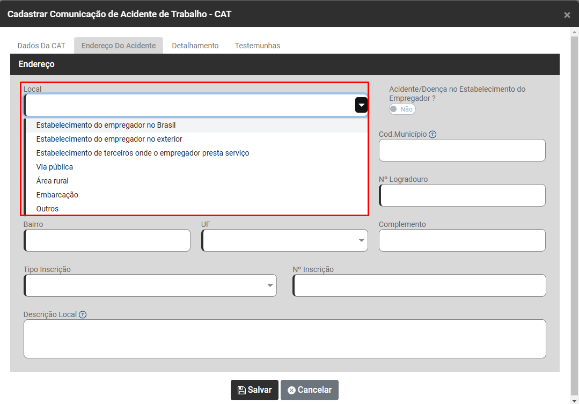Pick the Via pública option
Screen dimensions: 579x404
point(196,167)
